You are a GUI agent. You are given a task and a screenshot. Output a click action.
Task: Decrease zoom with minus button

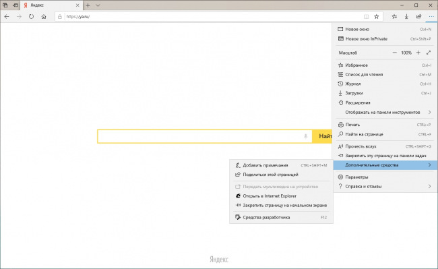394,53
